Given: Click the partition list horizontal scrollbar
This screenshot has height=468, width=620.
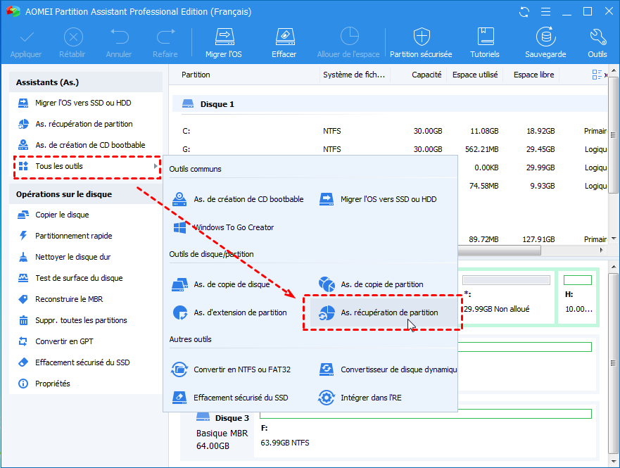Looking at the screenshot, I should tap(499, 251).
